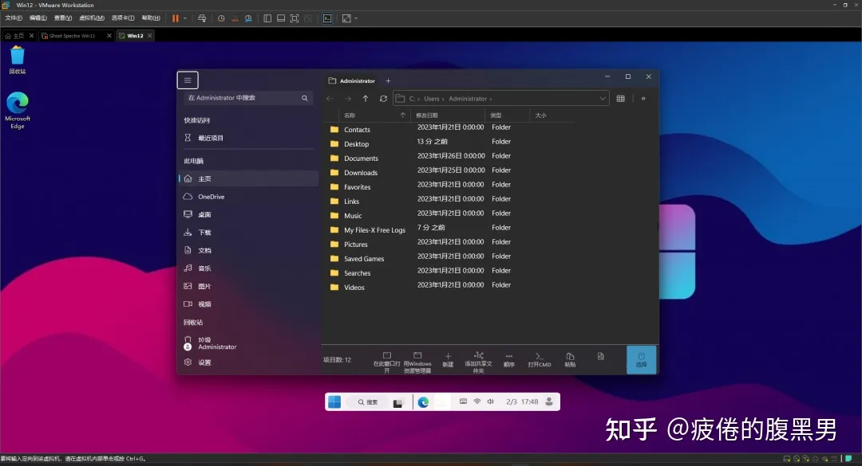Viewport: 862px width, 466px height.
Task: Open Microsoft Edge from the taskbar
Action: click(x=423, y=402)
